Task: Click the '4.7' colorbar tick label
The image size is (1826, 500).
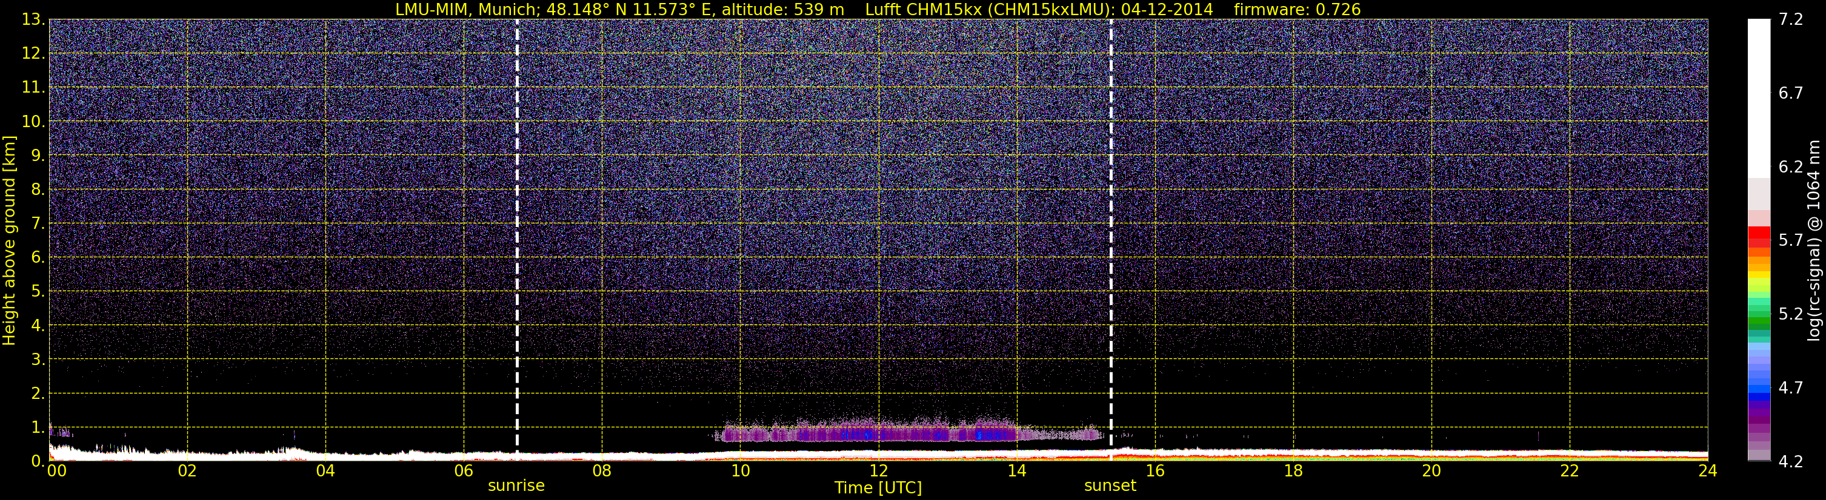Action: coord(1791,387)
